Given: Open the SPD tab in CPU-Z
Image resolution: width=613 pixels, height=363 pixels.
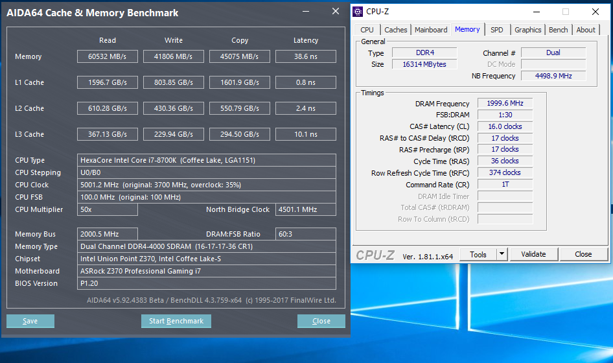Looking at the screenshot, I should click(x=497, y=30).
